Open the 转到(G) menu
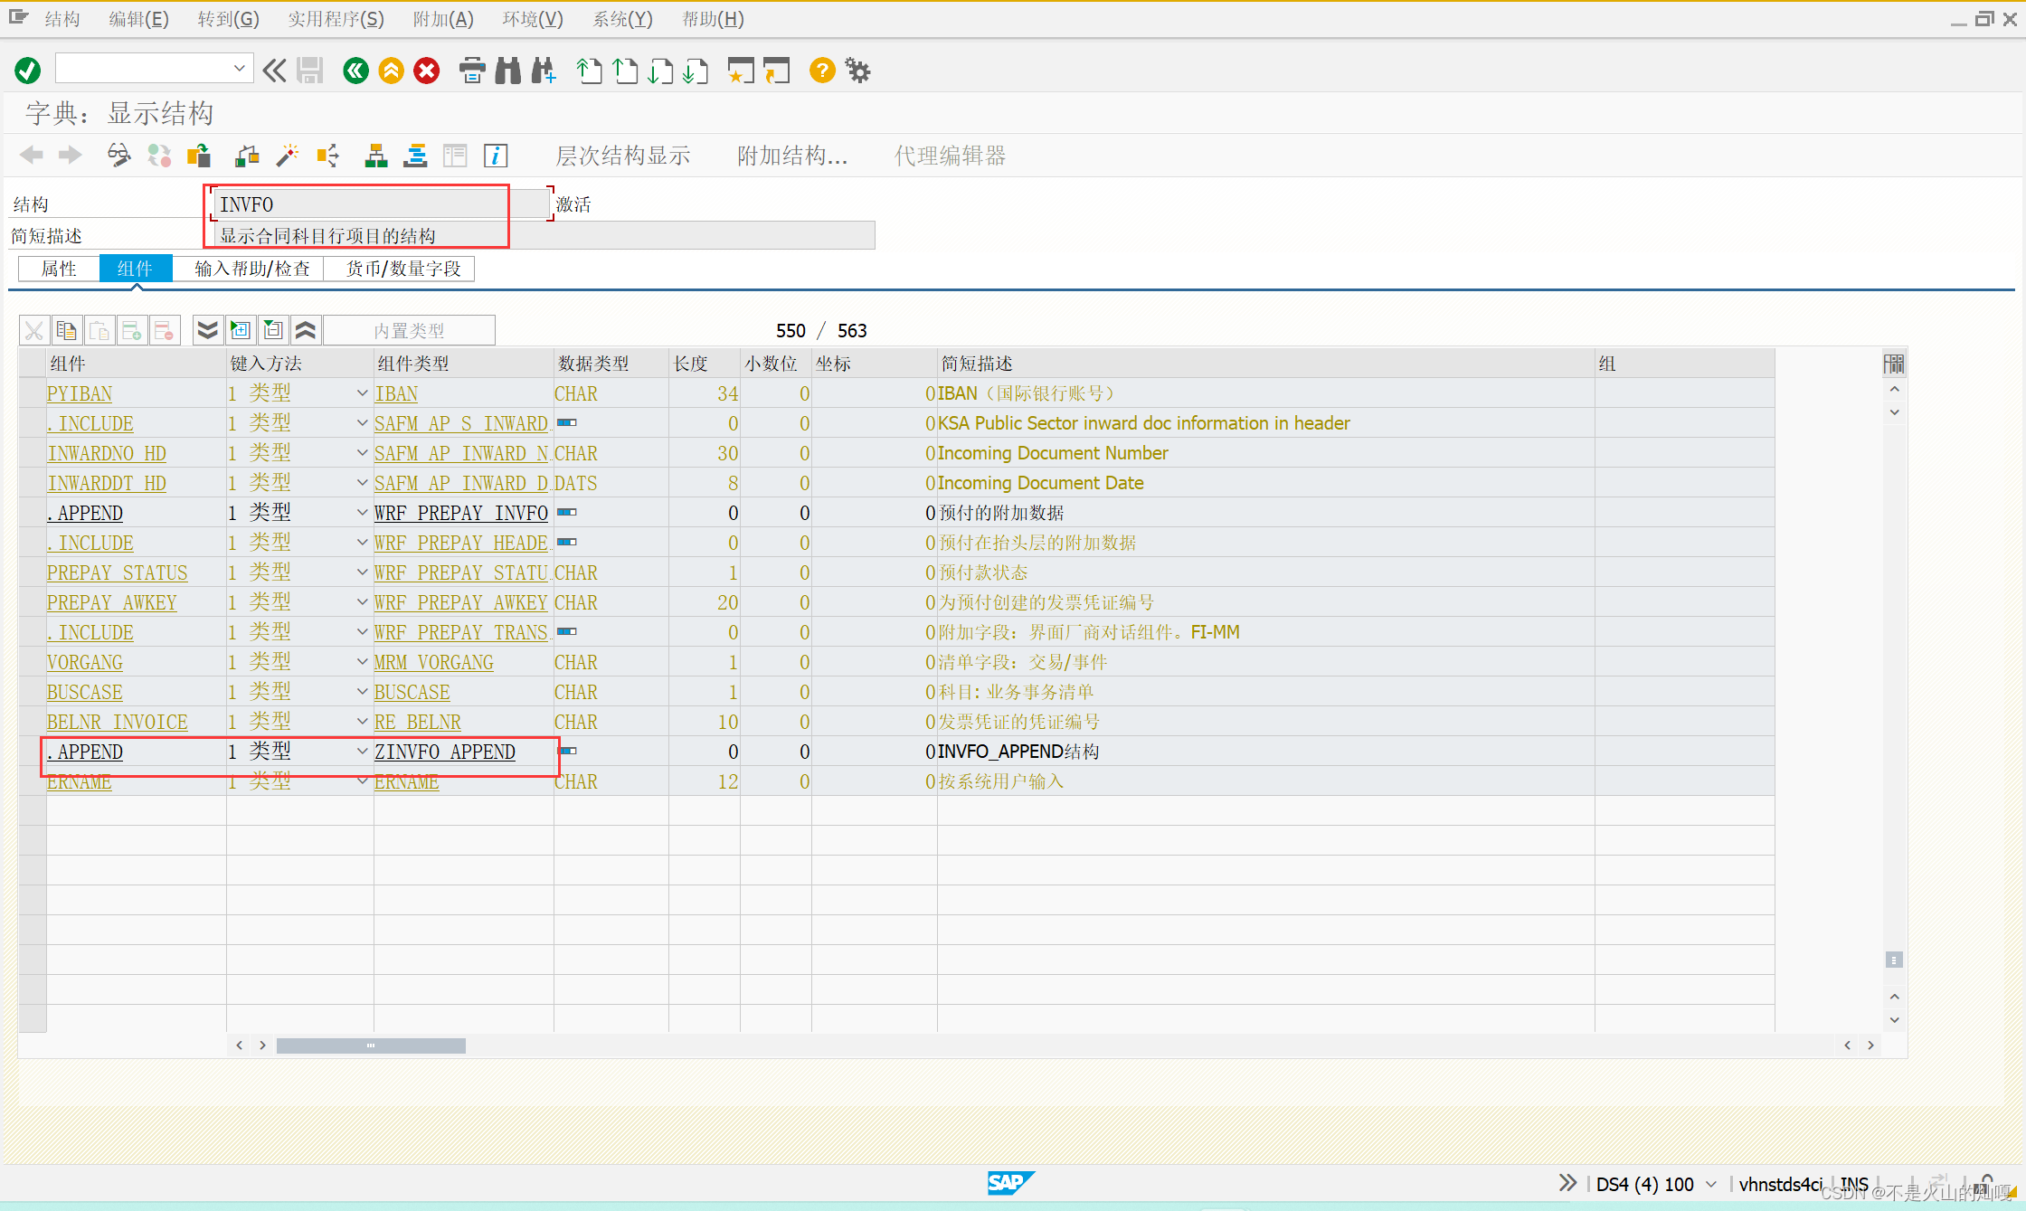Viewport: 2026px width, 1211px height. (x=228, y=18)
